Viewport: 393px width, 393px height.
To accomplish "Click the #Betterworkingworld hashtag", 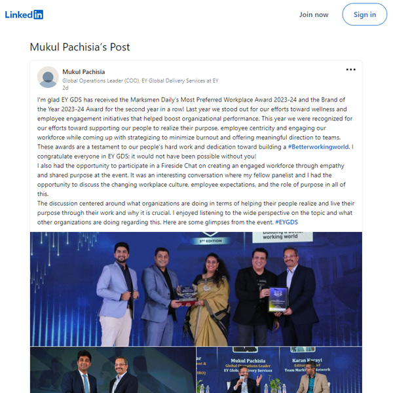I will 318,147.
